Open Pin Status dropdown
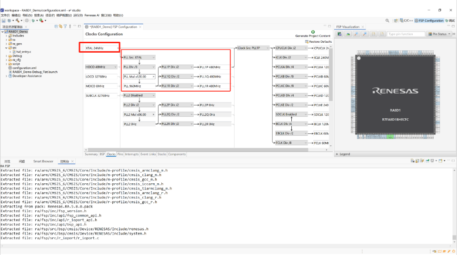The image size is (457, 255). (439, 34)
